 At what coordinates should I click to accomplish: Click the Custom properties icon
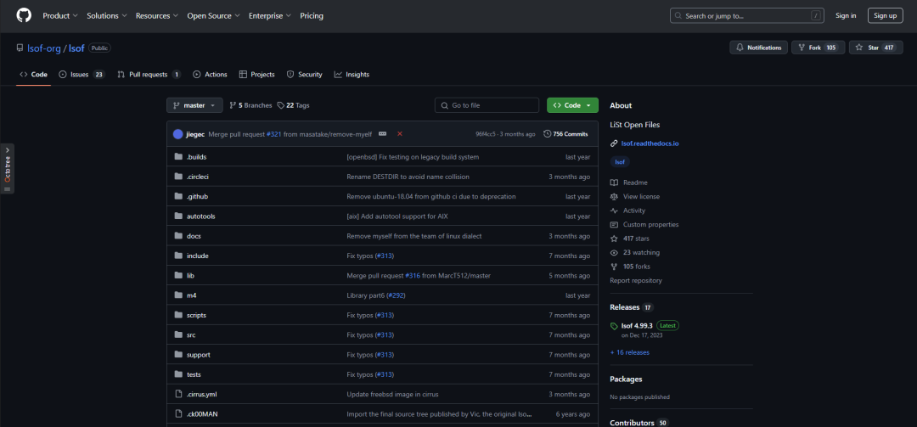(x=614, y=225)
